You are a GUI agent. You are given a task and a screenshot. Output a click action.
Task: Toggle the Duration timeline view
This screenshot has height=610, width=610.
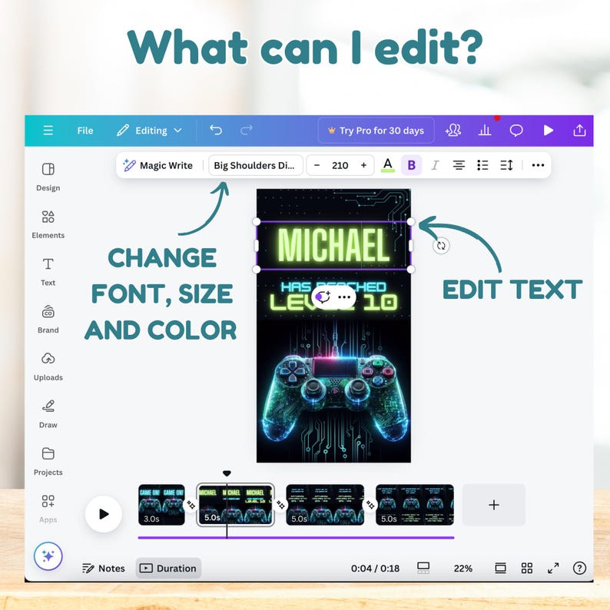168,569
